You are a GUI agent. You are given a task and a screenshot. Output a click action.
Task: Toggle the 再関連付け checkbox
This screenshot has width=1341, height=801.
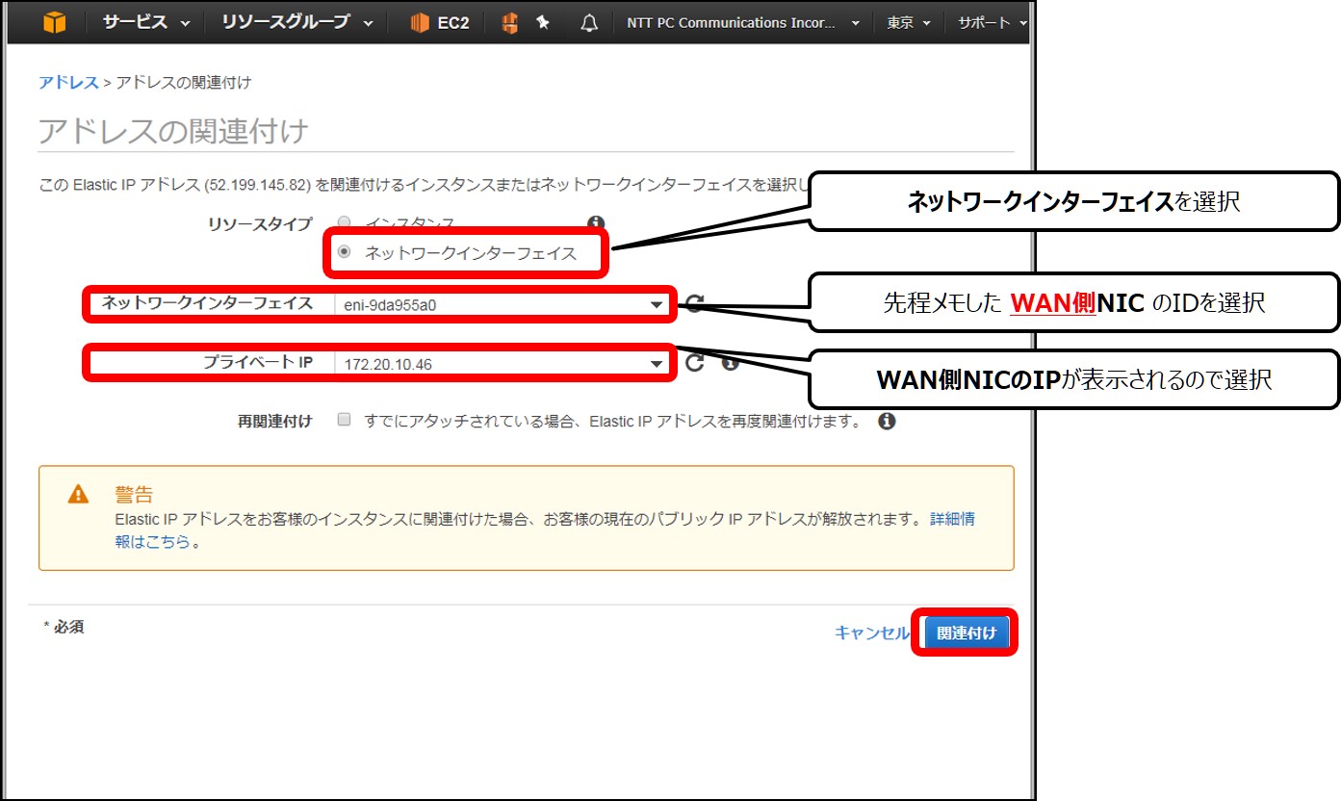[x=344, y=422]
